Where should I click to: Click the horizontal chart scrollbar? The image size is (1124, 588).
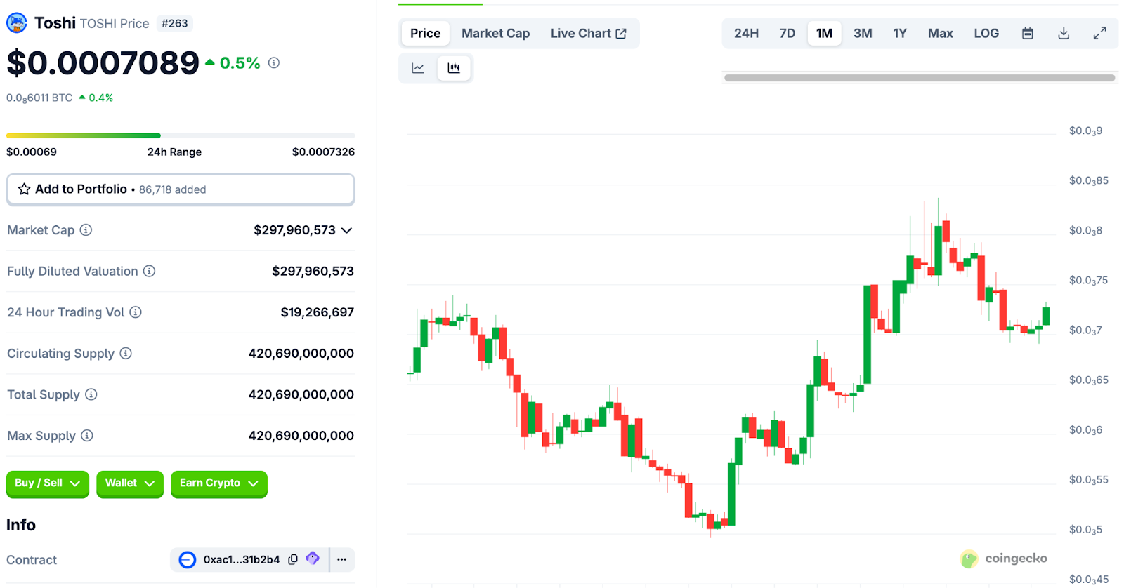pos(920,78)
